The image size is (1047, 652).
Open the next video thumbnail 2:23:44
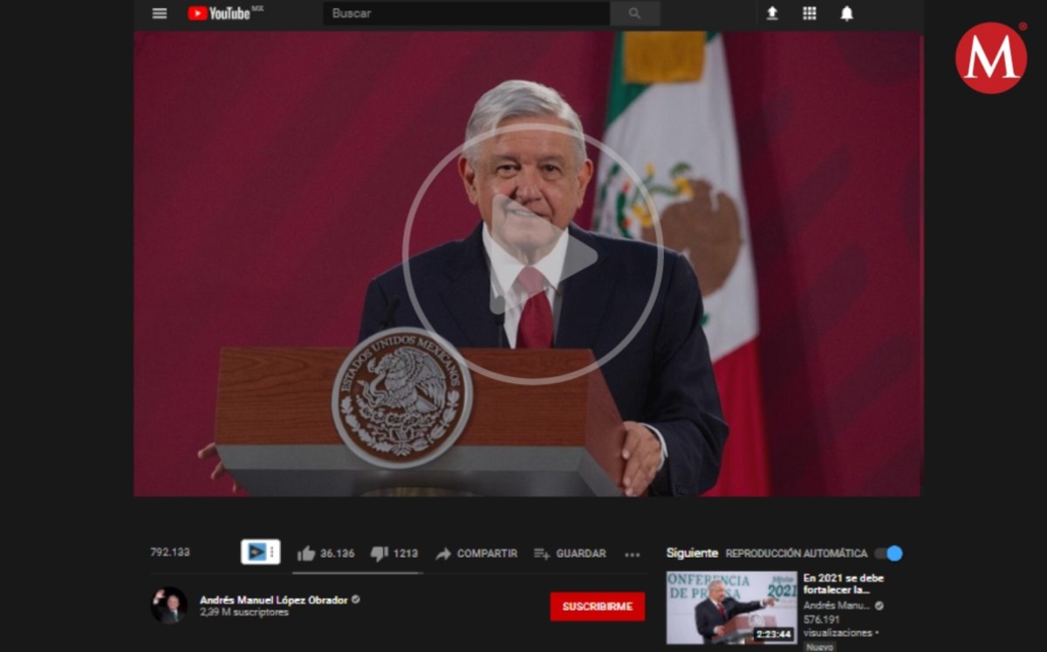point(731,607)
